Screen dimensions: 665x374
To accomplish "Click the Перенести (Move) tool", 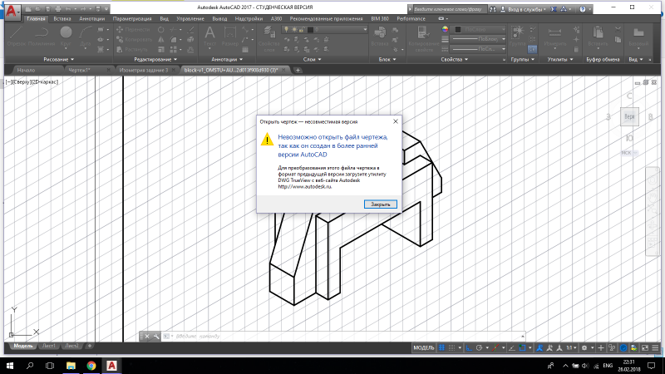I will pyautogui.click(x=133, y=30).
